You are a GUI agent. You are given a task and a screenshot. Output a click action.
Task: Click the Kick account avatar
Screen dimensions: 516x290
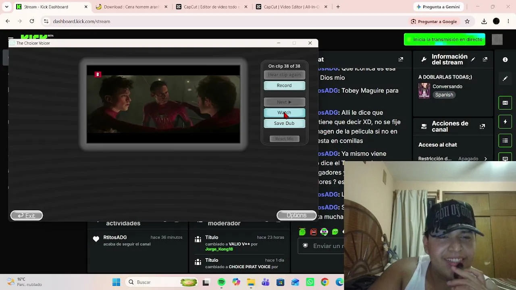pyautogui.click(x=497, y=39)
